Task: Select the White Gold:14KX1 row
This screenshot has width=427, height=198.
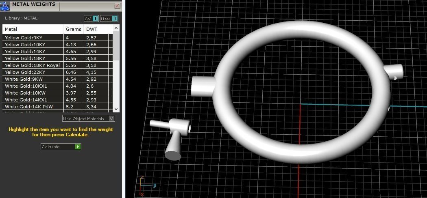Action: coord(57,100)
